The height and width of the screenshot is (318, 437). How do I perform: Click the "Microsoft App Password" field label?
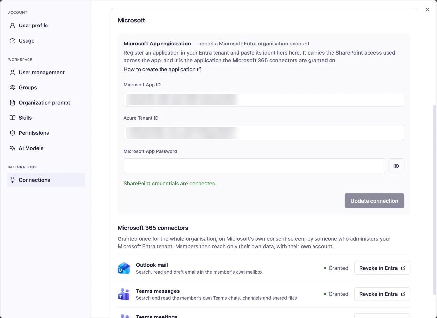pos(150,151)
